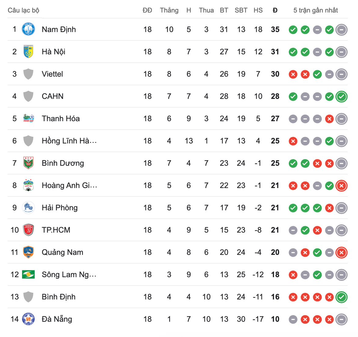Click Quảng Nam's latest loss indicator
The width and height of the screenshot is (358, 337).
pyautogui.click(x=341, y=252)
